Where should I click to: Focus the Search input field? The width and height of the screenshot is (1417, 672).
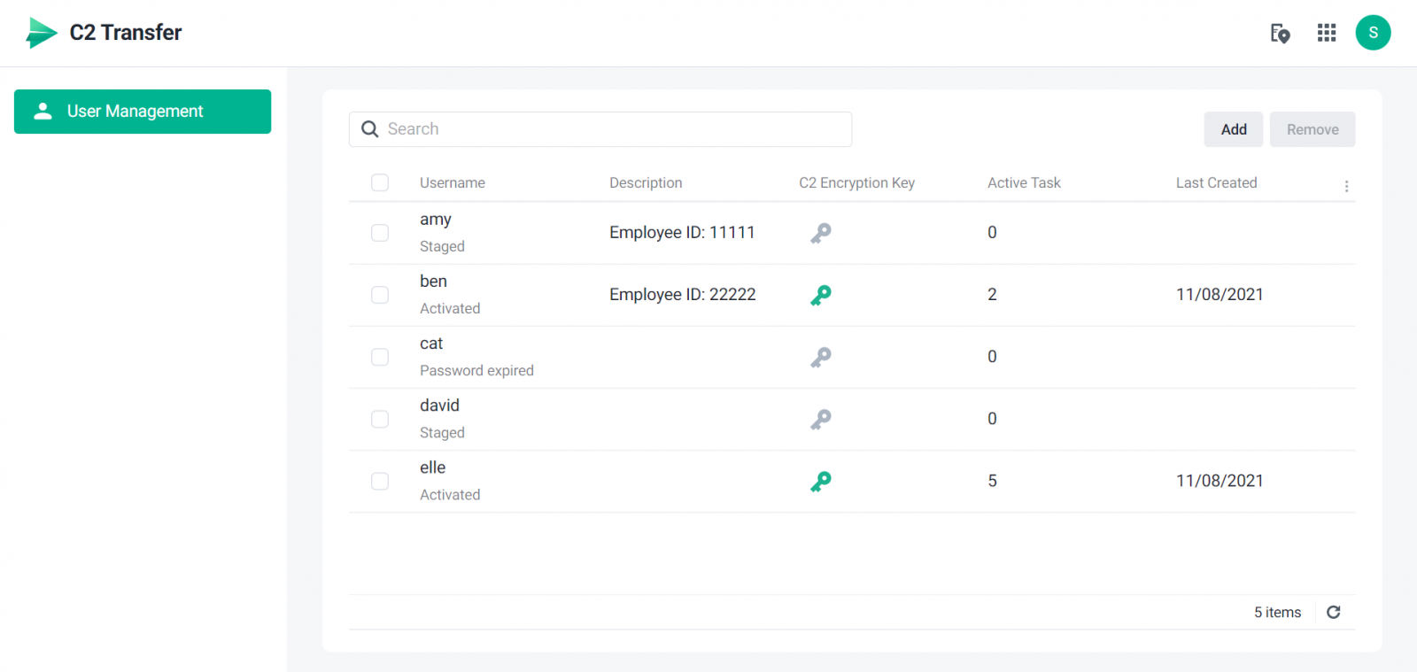coord(600,129)
